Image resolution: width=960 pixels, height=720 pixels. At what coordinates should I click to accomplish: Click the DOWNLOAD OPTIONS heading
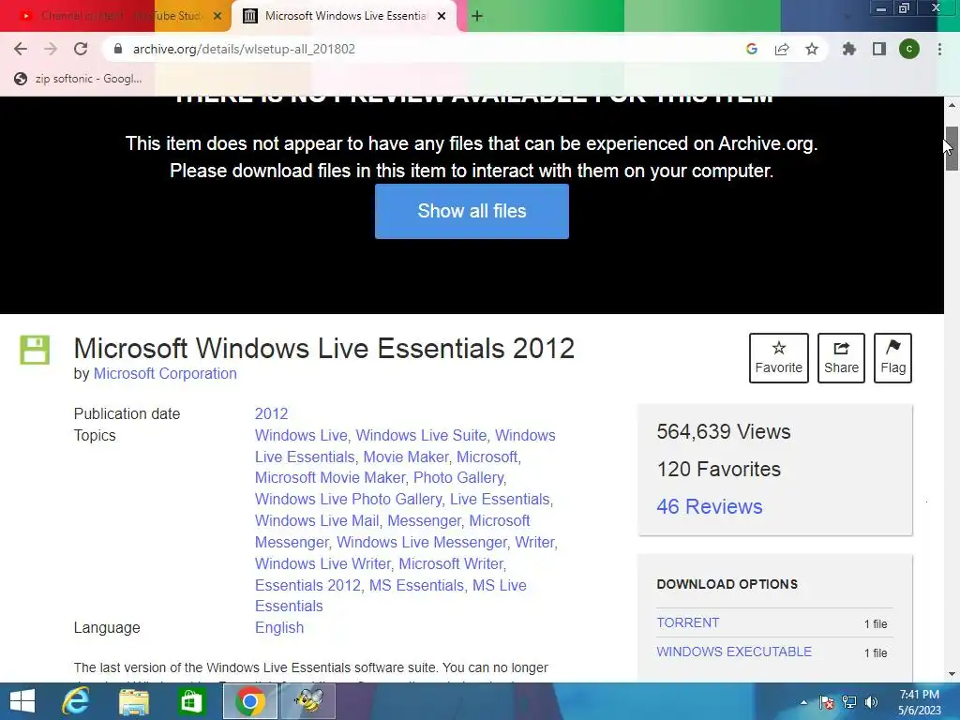[727, 584]
